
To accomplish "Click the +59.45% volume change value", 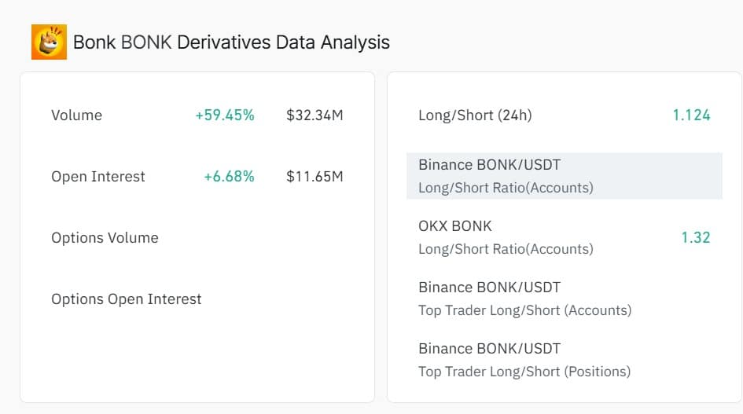I will tap(225, 115).
